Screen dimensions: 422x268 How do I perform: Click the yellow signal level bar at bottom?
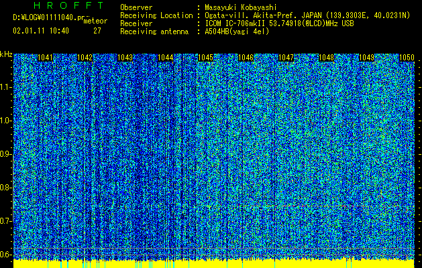click(214, 264)
